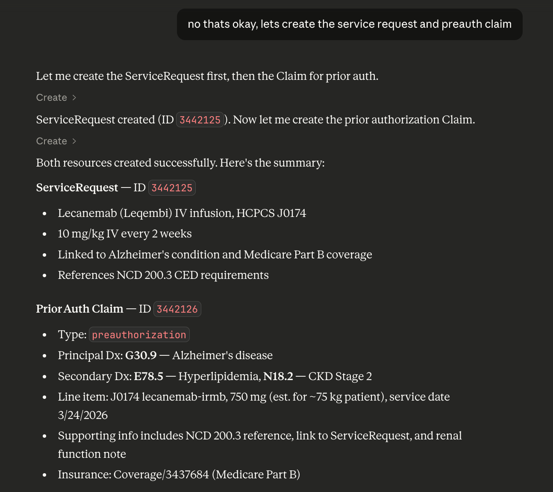The width and height of the screenshot is (553, 492).
Task: Click ID 3442125 chip in 'ServiceRequest created' sentence
Action: pyautogui.click(x=200, y=120)
